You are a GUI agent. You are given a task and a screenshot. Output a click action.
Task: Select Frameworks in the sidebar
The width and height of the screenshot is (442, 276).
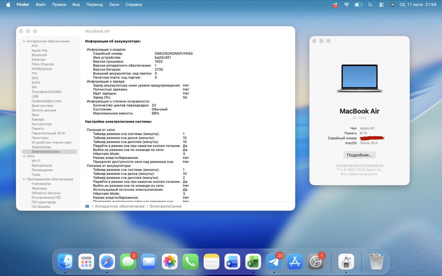point(41,184)
